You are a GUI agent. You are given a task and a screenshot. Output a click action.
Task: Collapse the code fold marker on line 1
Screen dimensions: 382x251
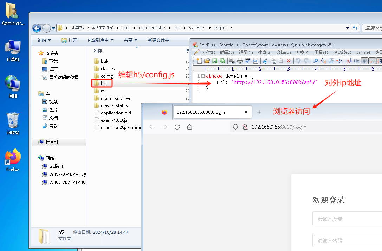pyautogui.click(x=203, y=76)
